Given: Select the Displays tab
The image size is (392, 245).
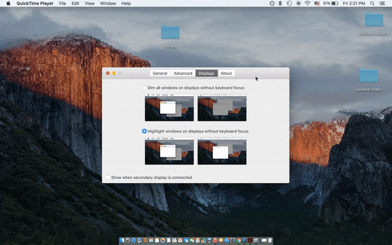Looking at the screenshot, I should pos(206,73).
